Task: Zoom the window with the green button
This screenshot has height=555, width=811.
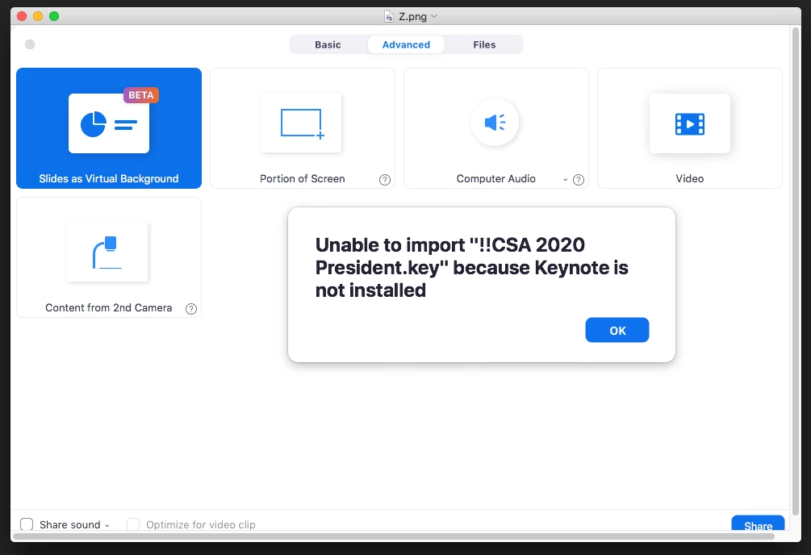Action: 54,16
